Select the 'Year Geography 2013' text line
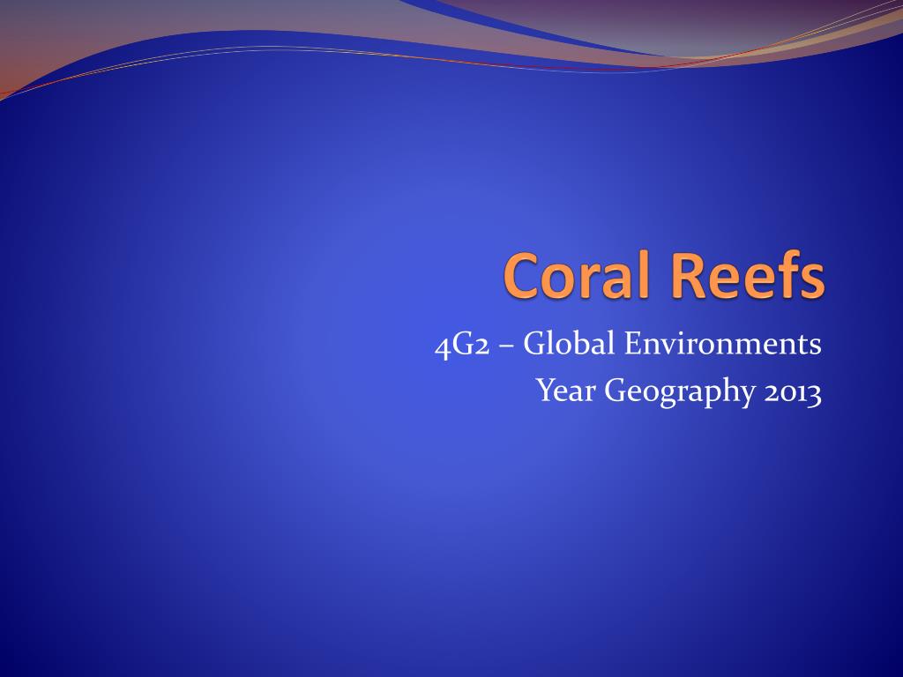 click(x=679, y=391)
